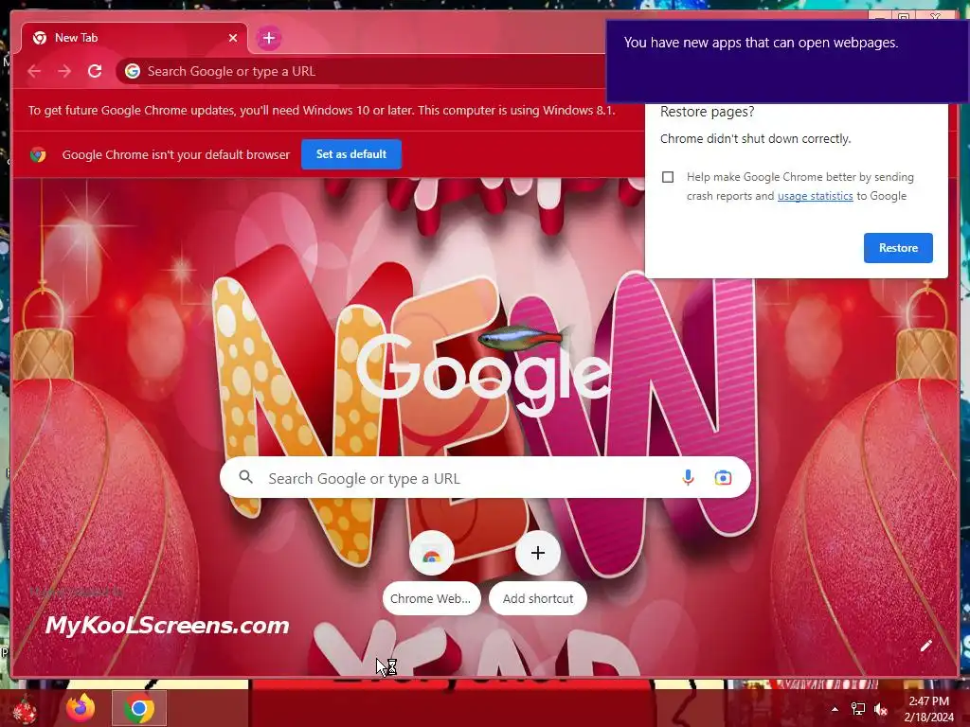Click Set as default button
This screenshot has height=727, width=970.
(351, 154)
